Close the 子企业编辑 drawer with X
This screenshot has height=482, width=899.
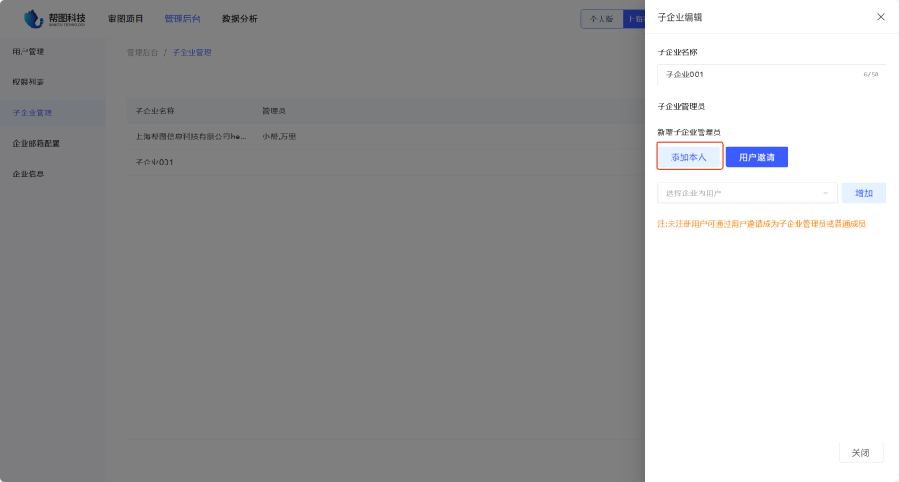coord(880,17)
